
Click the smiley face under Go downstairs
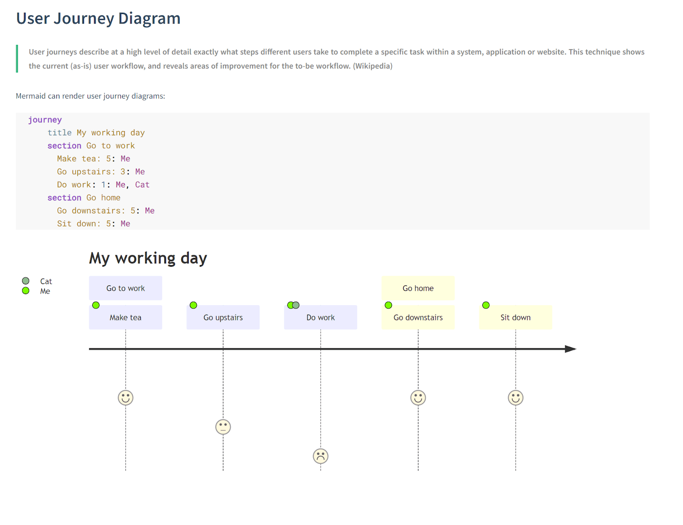pos(417,397)
